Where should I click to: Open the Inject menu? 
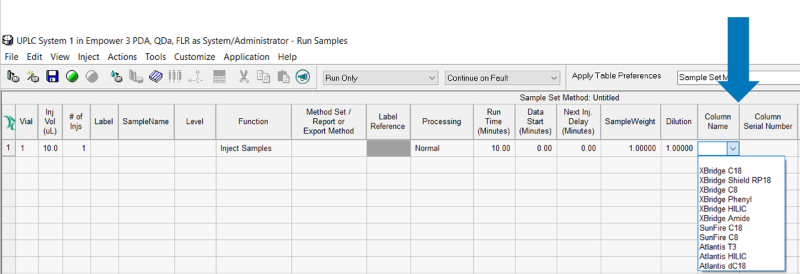(x=89, y=57)
